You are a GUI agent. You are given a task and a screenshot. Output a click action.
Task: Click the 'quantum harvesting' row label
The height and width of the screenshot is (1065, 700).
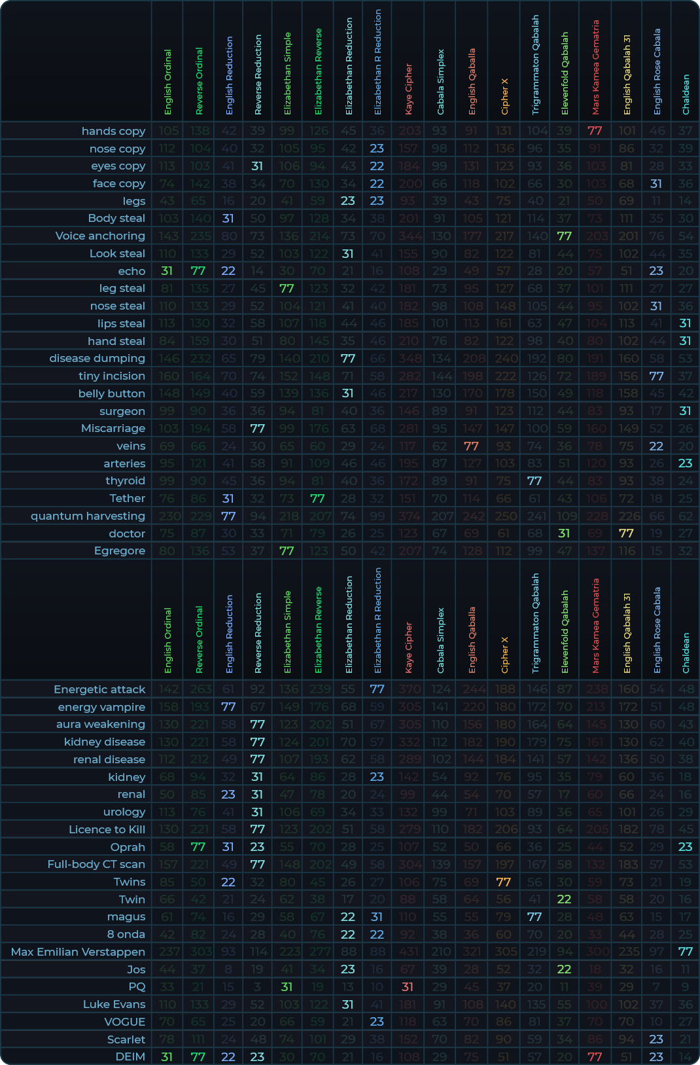88,516
